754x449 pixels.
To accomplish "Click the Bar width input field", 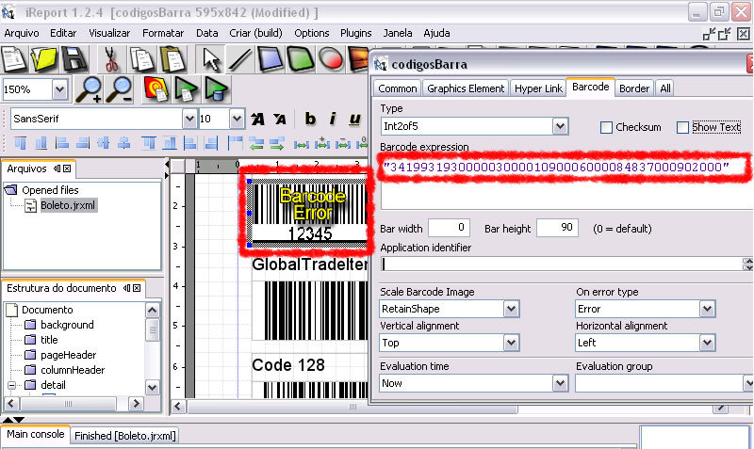I will (449, 228).
